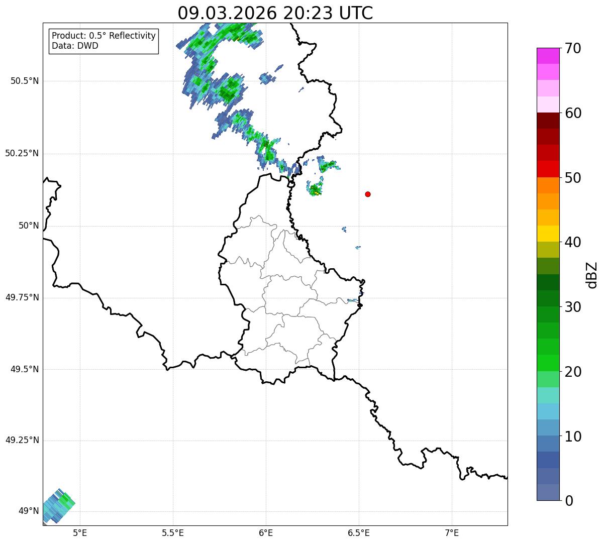Click the latitude label 49°N
Screen dimensions: 604x543
[29, 511]
